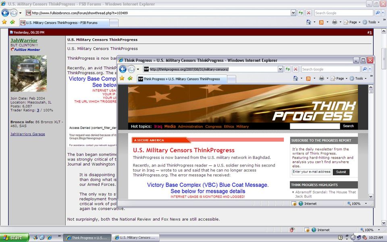Open the JahWarrior user profile link
The height and width of the screenshot is (242, 387).
(x=24, y=40)
